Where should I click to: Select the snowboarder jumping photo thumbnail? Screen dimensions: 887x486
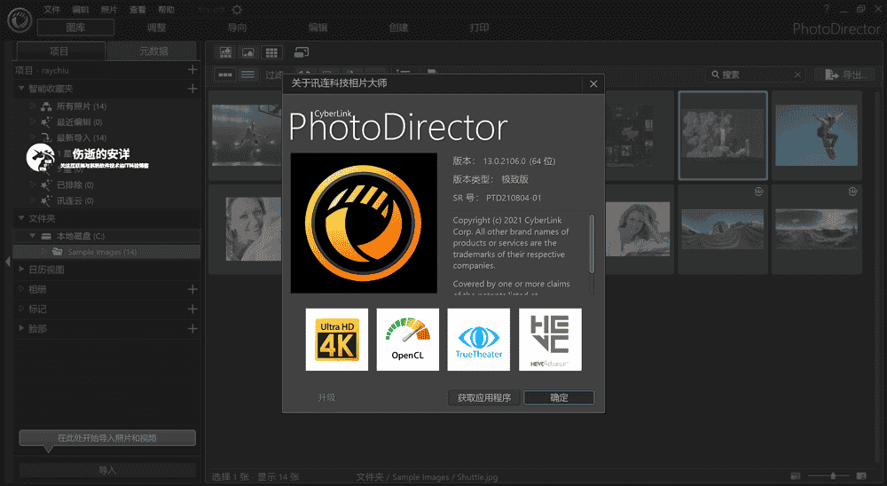(817, 136)
